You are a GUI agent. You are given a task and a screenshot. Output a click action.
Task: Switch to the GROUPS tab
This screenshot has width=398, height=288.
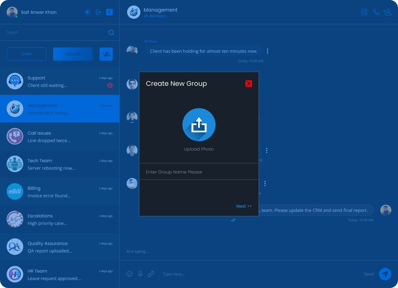[73, 54]
